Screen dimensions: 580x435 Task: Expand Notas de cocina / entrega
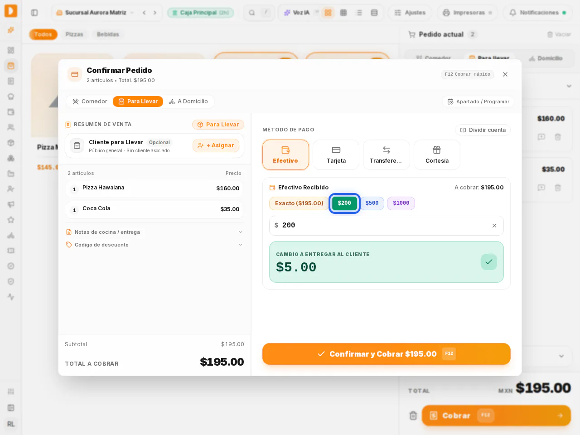tap(155, 232)
